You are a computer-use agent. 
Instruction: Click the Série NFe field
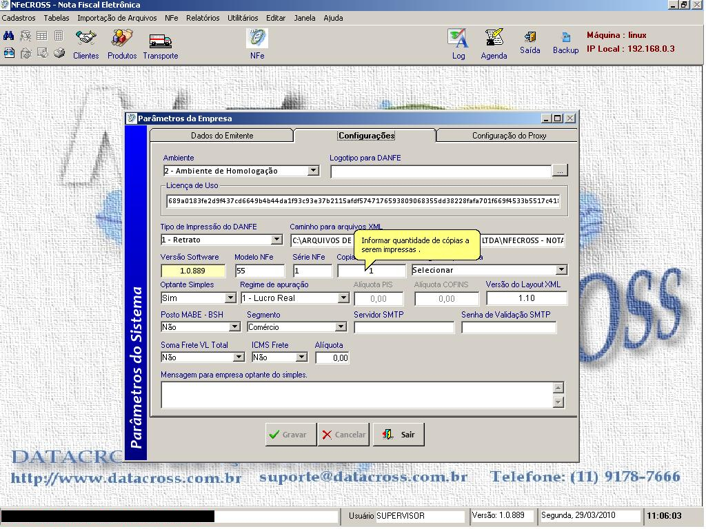click(x=312, y=271)
